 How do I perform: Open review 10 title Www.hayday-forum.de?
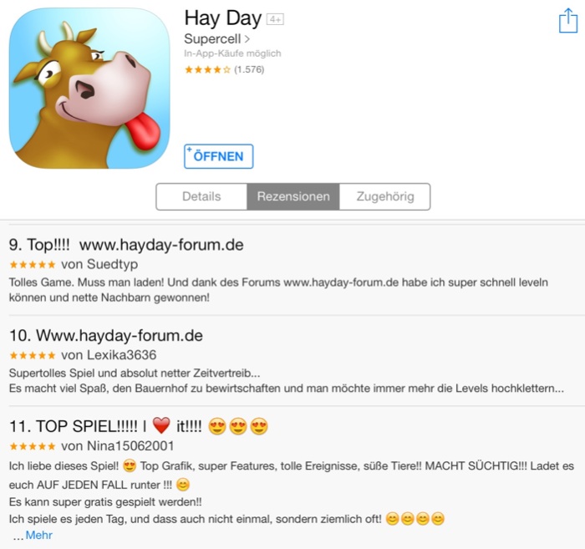(x=106, y=336)
